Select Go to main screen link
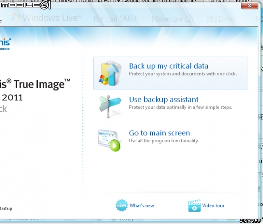 (x=159, y=133)
